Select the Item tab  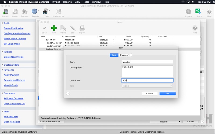pyautogui.click(x=114, y=55)
